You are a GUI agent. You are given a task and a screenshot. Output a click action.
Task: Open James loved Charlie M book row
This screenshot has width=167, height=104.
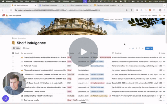35,92
